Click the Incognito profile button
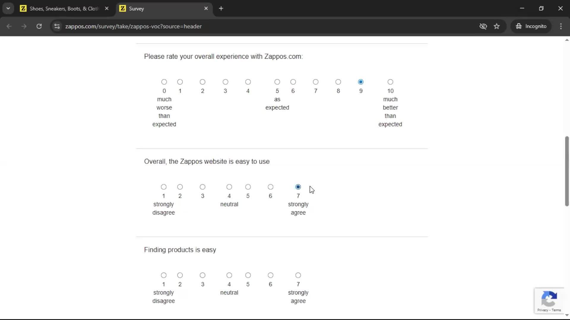 tap(531, 26)
